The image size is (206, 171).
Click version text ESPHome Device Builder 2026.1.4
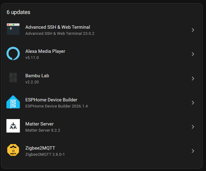(57, 106)
